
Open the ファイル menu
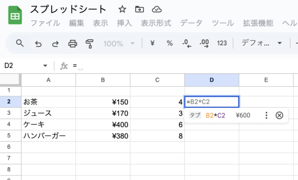(45, 23)
